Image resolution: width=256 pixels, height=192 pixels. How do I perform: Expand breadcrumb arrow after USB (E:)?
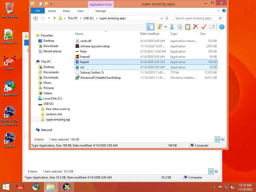tap(97, 18)
